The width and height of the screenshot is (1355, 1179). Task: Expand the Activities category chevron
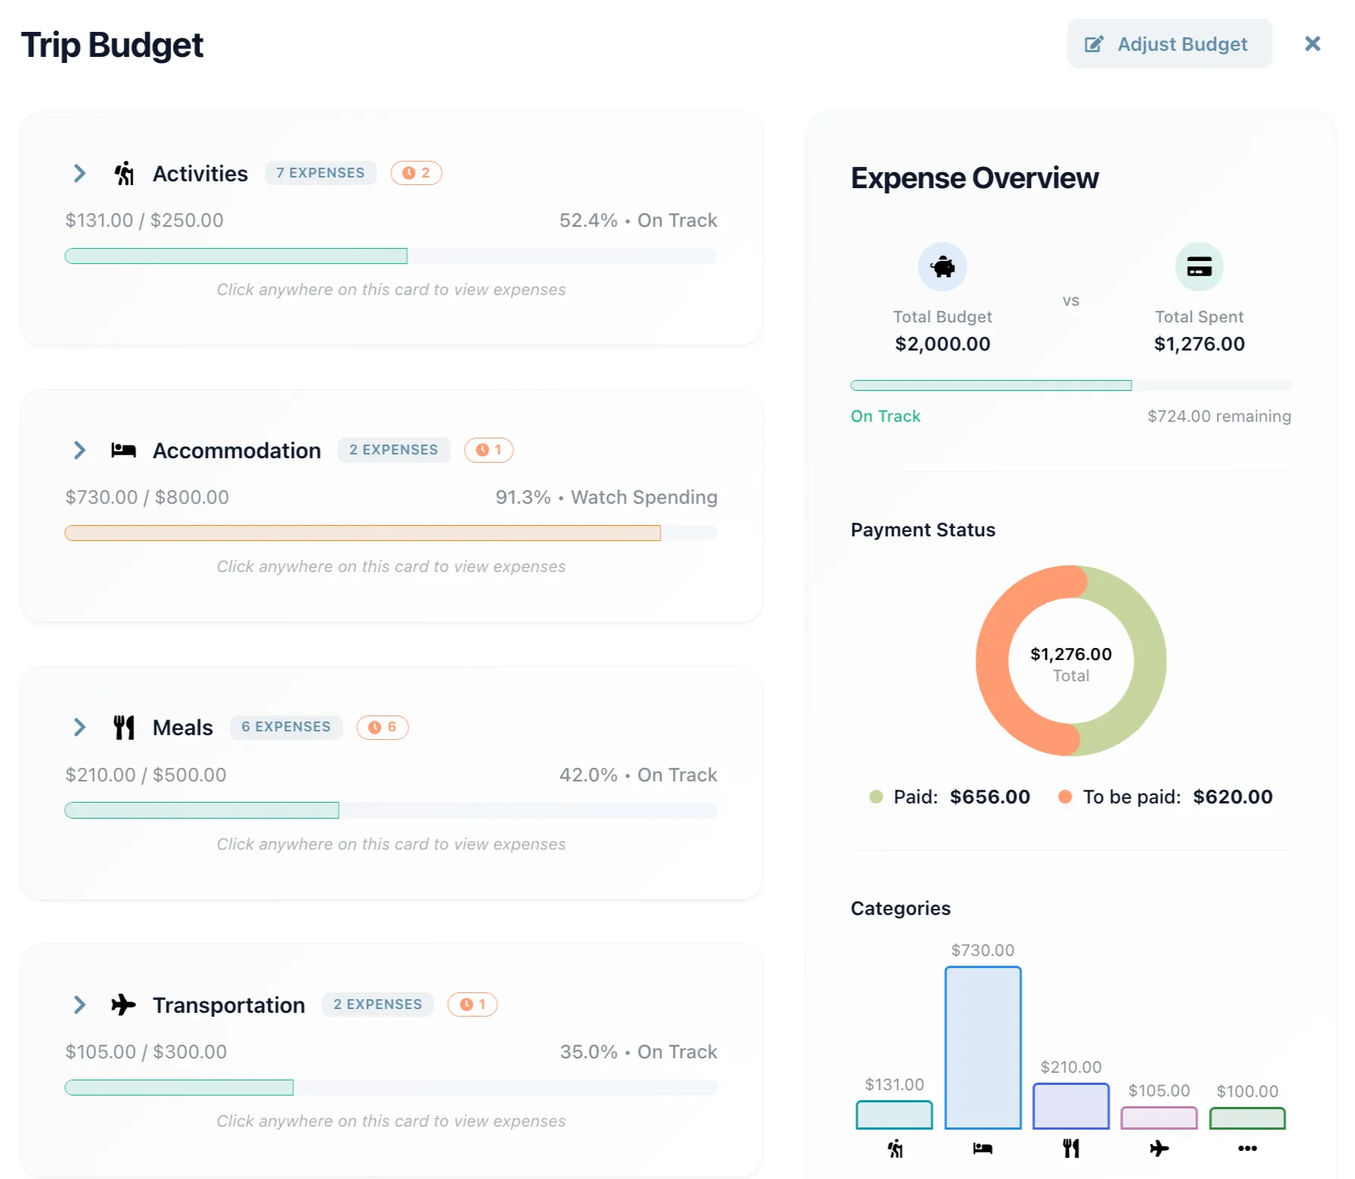point(80,174)
